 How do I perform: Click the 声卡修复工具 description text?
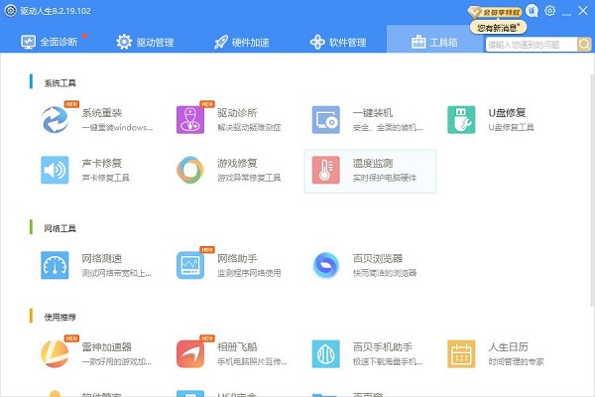[x=106, y=178]
